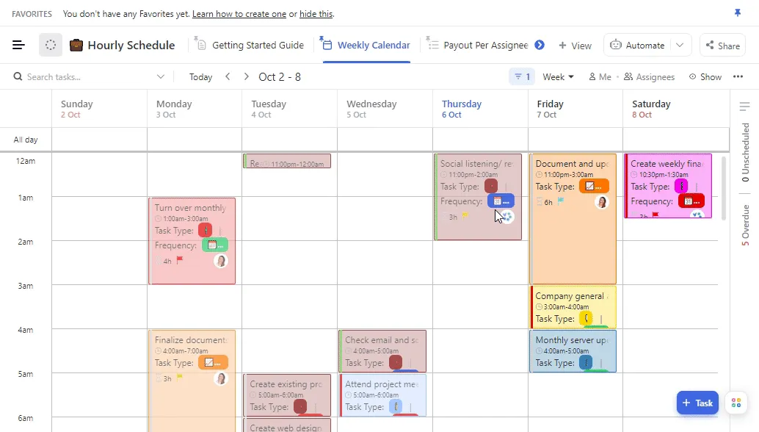The width and height of the screenshot is (759, 432).
Task: Switch to the Weekly Calendar tab
Action: [x=372, y=45]
